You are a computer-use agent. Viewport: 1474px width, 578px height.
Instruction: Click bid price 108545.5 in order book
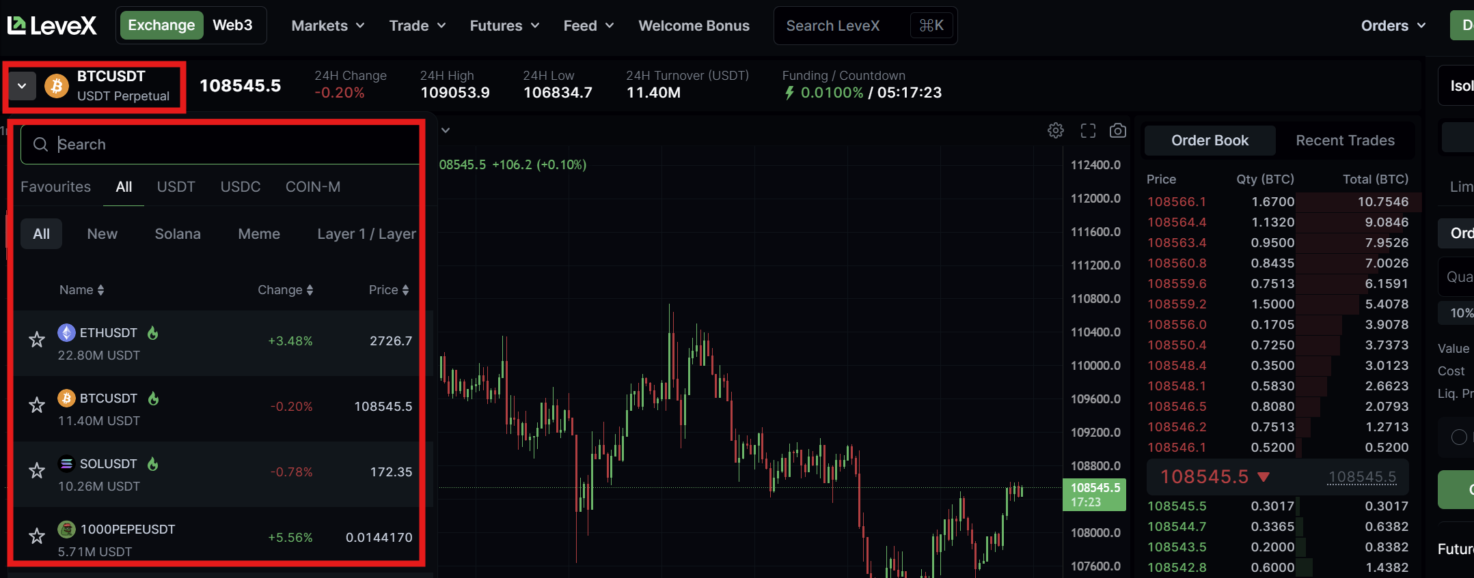click(x=1177, y=506)
